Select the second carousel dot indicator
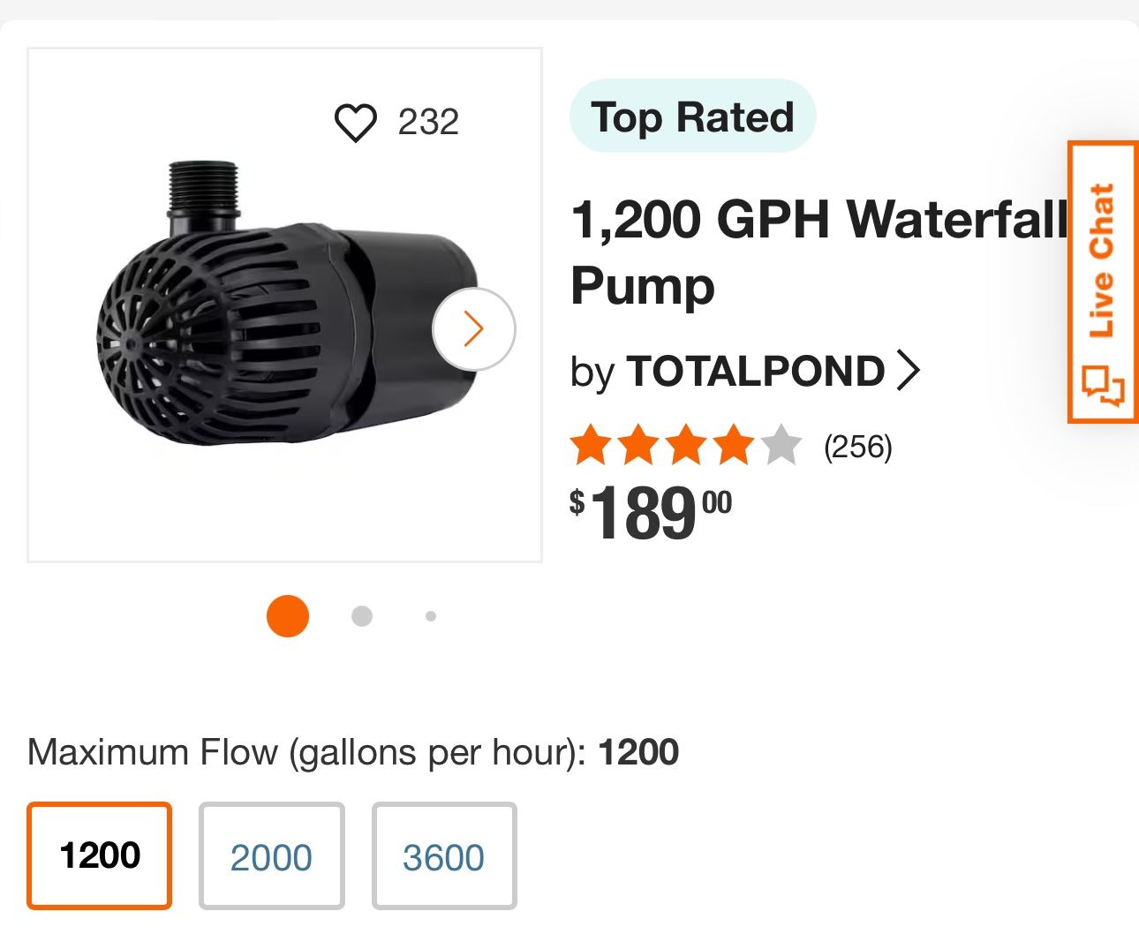 (362, 616)
